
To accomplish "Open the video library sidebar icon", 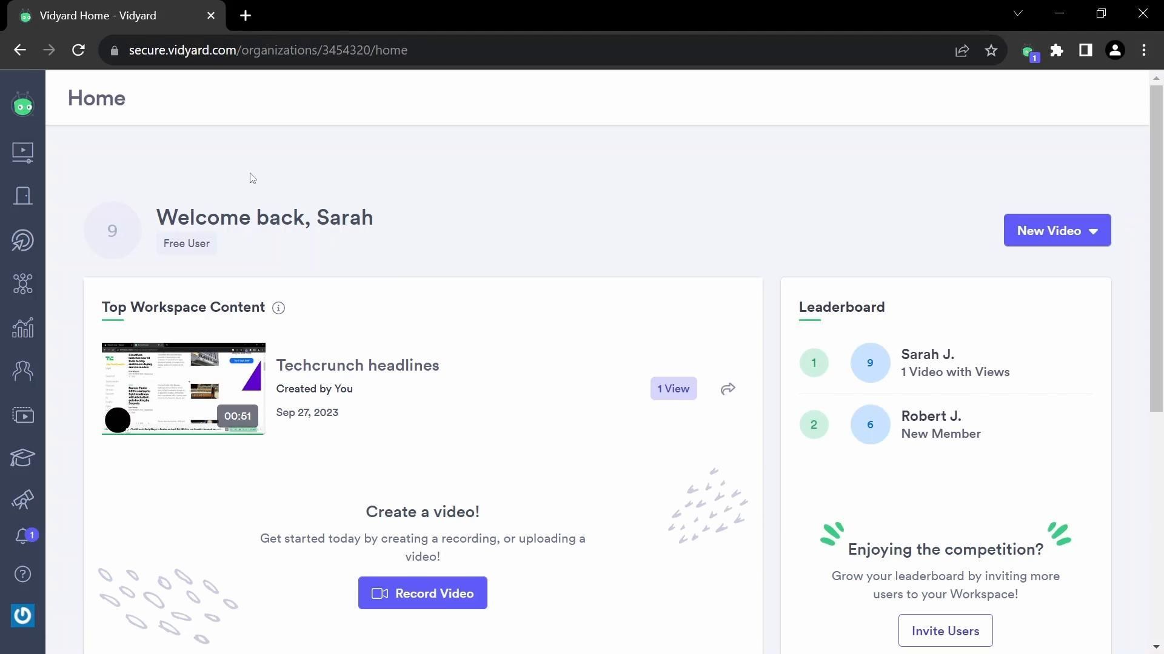I will [x=22, y=152].
